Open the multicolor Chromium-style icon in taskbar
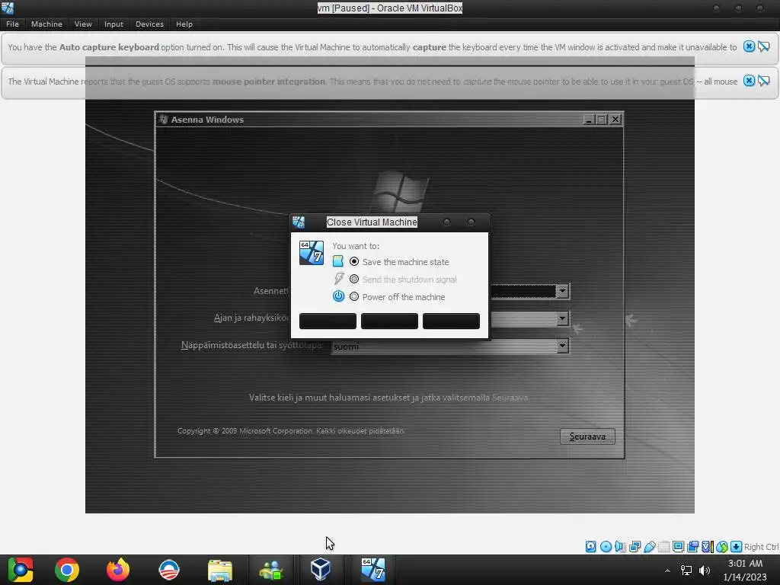The height and width of the screenshot is (585, 780). coord(21,570)
